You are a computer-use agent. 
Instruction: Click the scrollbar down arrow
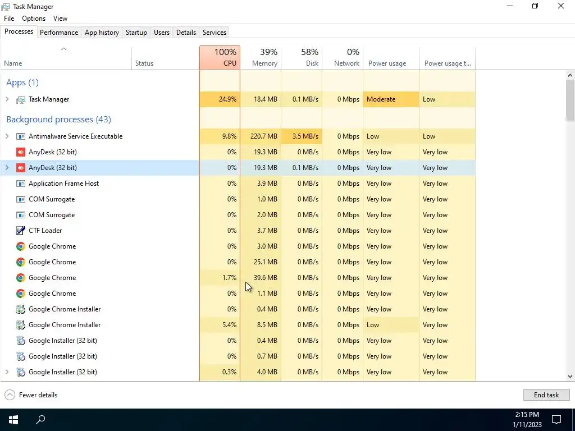[x=570, y=377]
